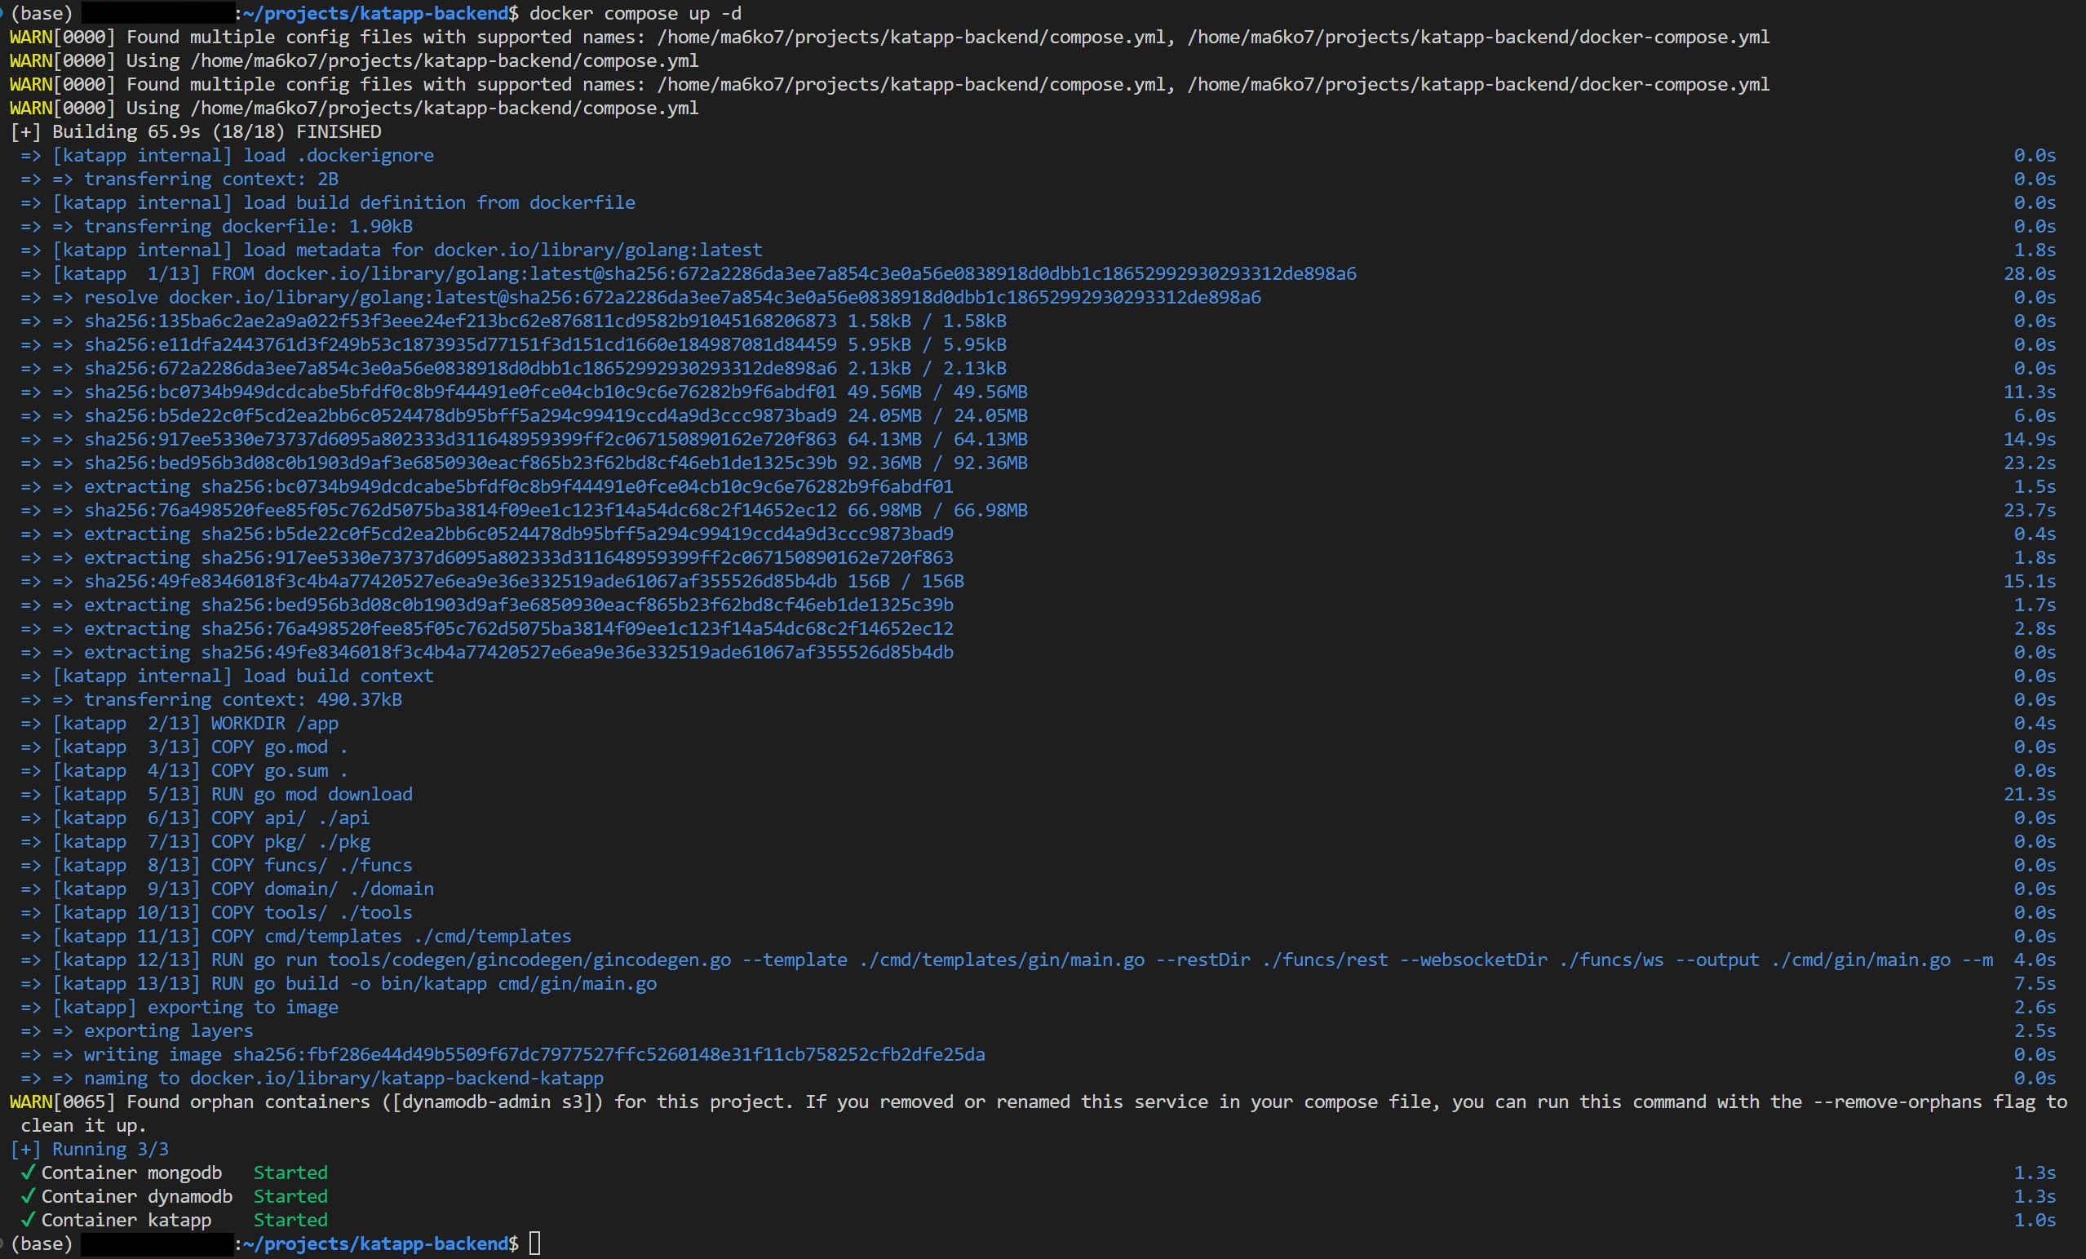Click the green checkmark beside Container dynamodb
The image size is (2086, 1259).
pos(28,1196)
